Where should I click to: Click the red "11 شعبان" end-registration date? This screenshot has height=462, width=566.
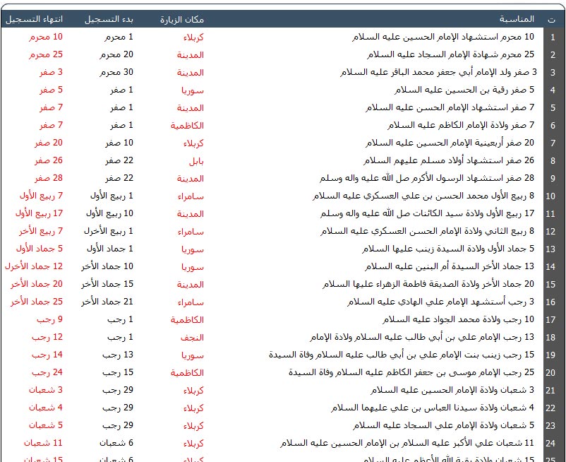click(46, 443)
